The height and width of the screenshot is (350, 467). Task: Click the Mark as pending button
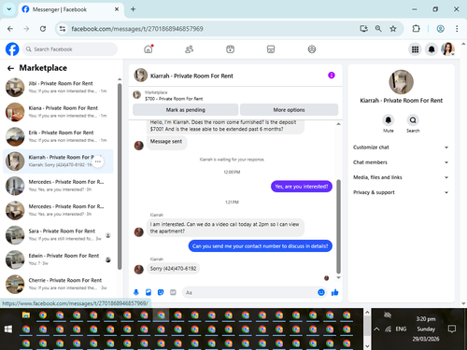[186, 110]
